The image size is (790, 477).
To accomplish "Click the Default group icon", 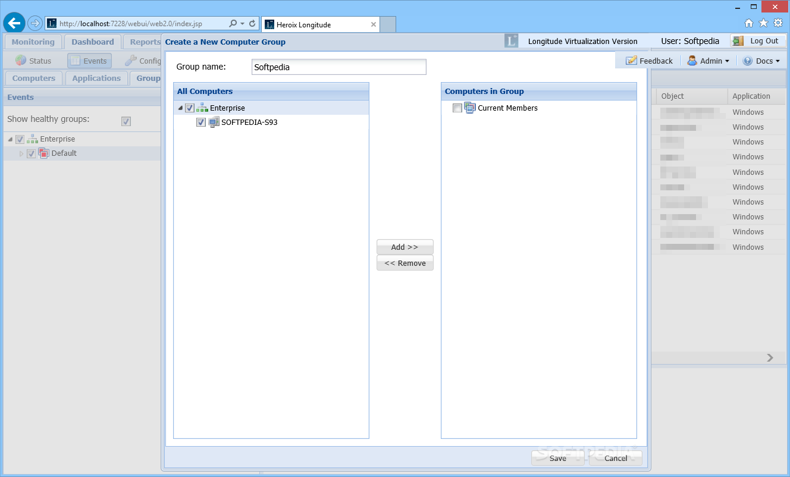I will point(44,153).
